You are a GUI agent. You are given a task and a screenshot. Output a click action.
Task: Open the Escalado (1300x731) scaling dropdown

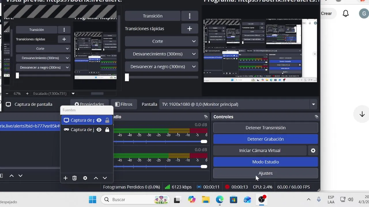pyautogui.click(x=73, y=93)
